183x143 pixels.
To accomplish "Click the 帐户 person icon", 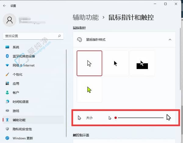I will pyautogui.click(x=7, y=93).
